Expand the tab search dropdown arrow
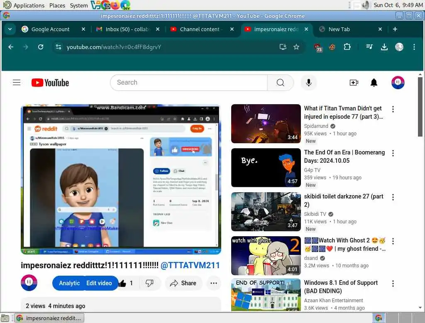Image resolution: width=425 pixels, height=323 pixels. click(x=10, y=29)
